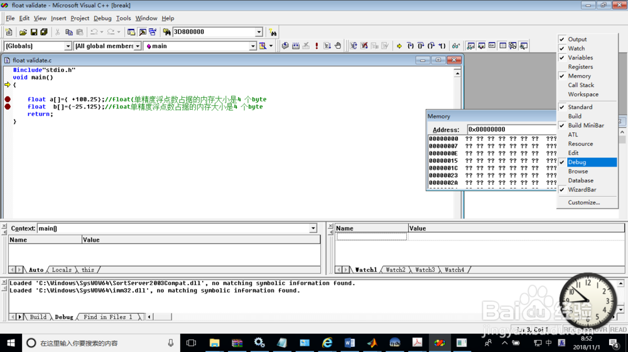Toggle the Watch window debug toolbar icon
Screen dimensions: 628x352
tap(471, 46)
